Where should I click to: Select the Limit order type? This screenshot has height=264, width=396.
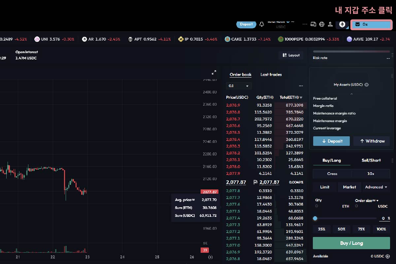click(x=325, y=187)
